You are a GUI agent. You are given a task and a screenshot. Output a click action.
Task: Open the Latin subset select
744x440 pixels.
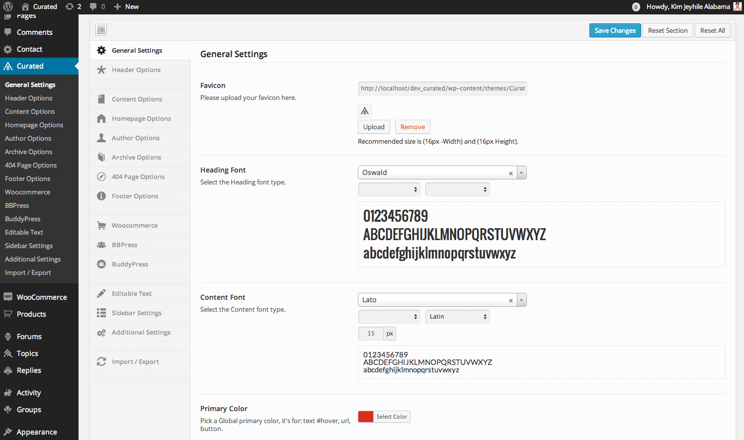coord(458,317)
